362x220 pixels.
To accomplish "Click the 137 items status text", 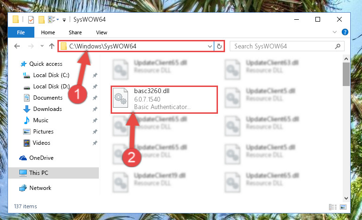I will [x=25, y=206].
